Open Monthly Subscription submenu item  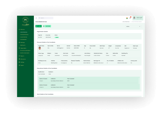click(25, 53)
